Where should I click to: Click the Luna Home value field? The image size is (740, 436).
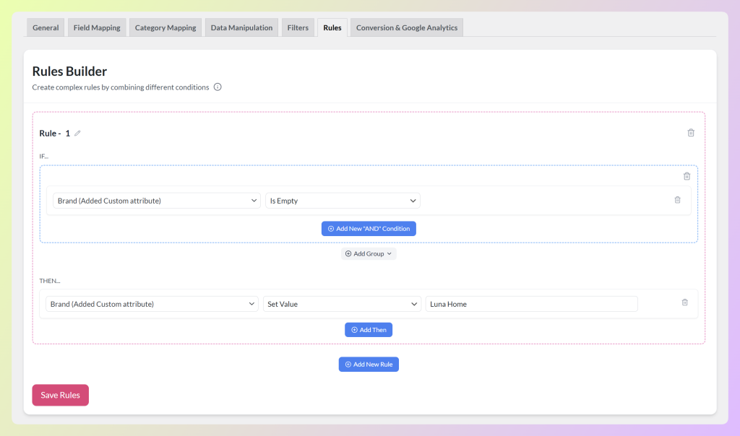(531, 304)
